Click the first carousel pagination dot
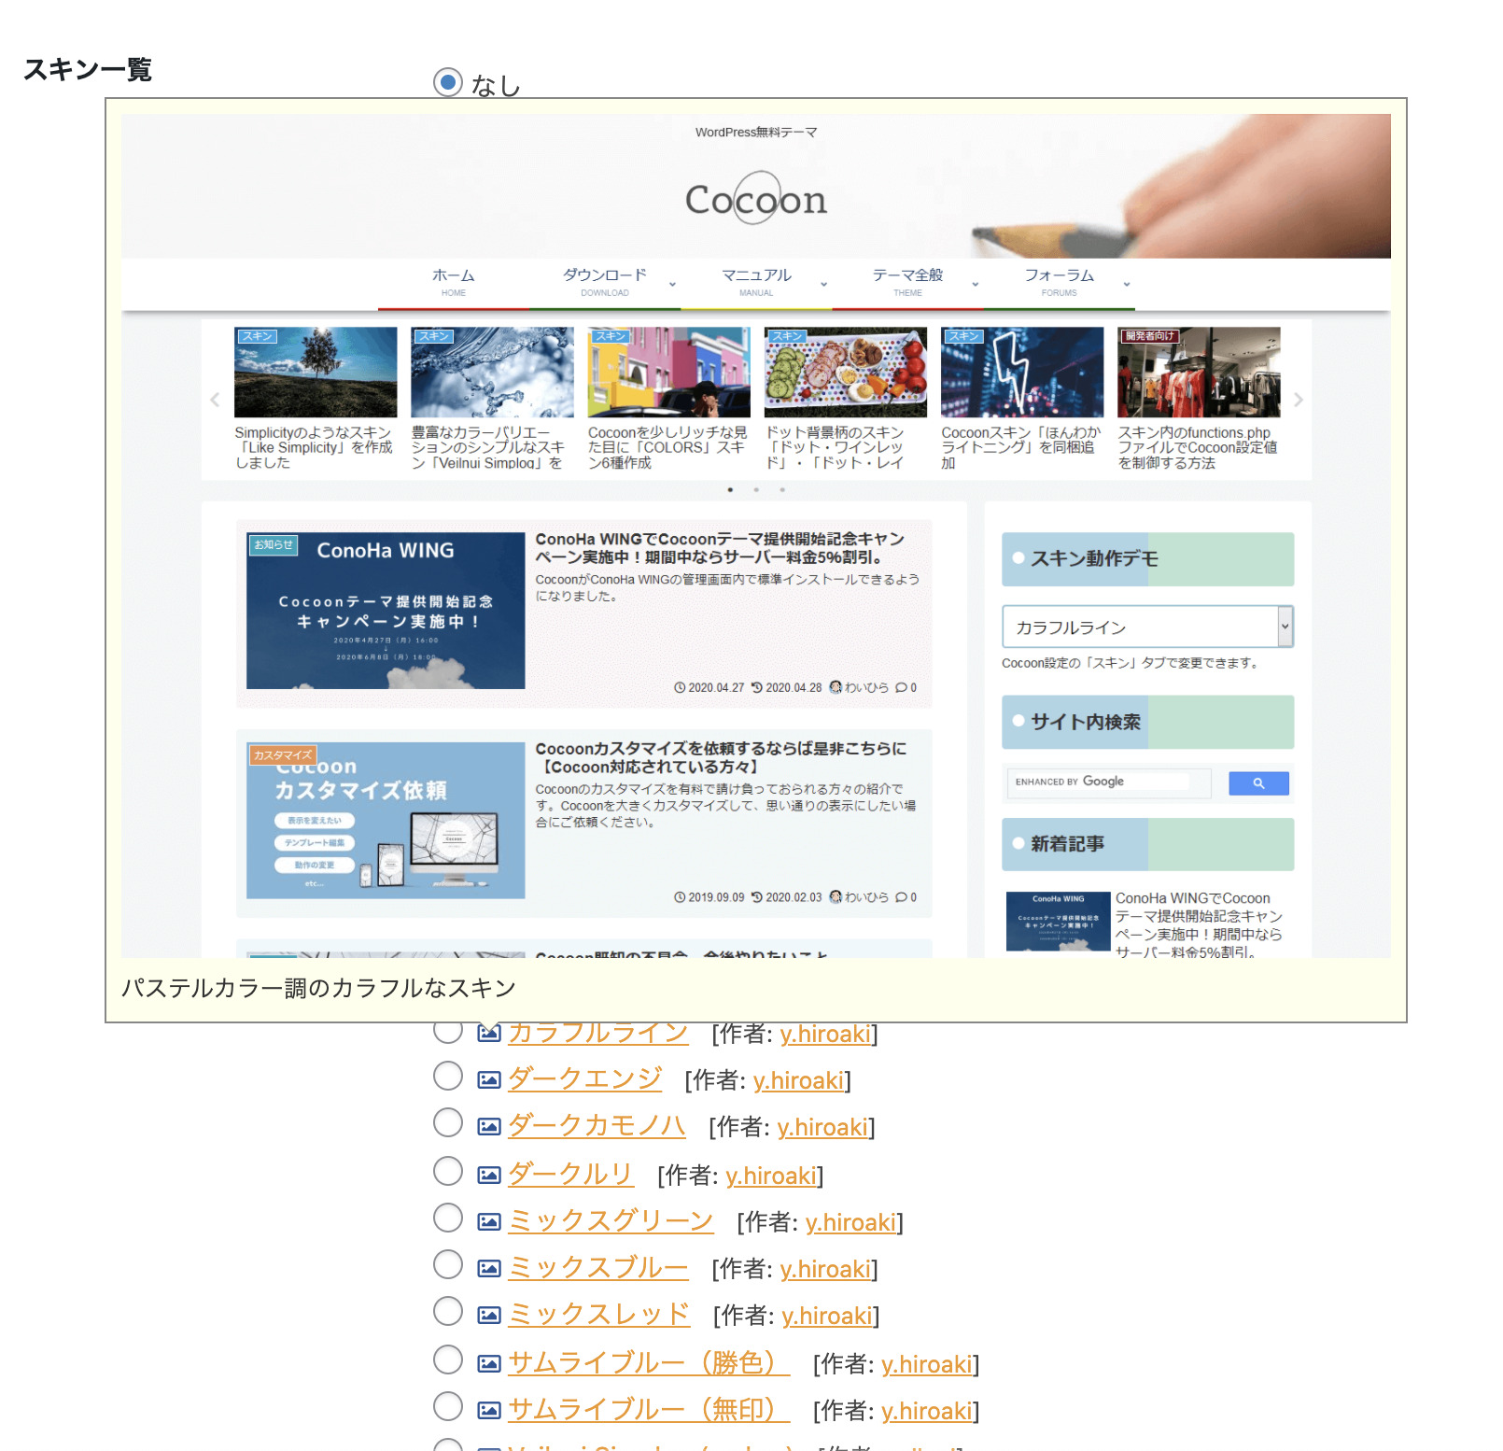Image resolution: width=1503 pixels, height=1451 pixels. pyautogui.click(x=730, y=489)
